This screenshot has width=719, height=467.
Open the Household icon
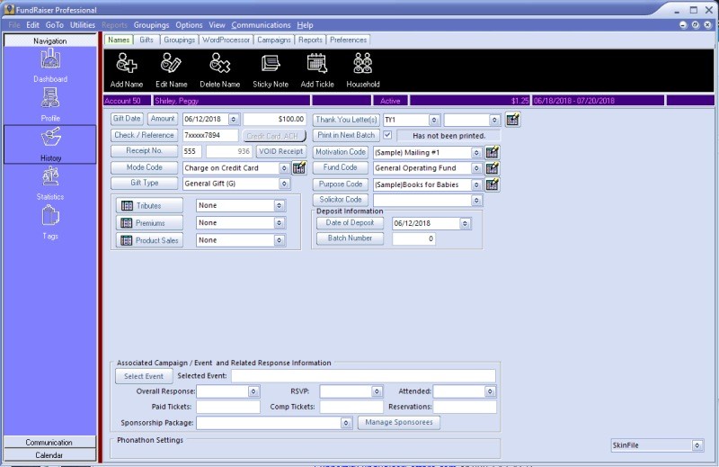(363, 63)
